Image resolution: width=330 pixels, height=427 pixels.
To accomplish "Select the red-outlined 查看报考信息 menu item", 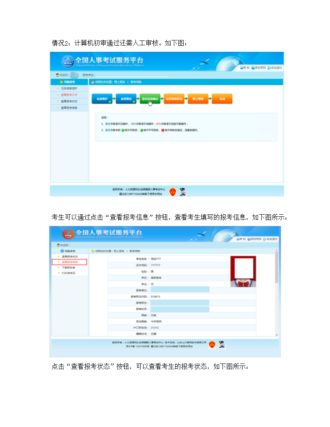I will 70,262.
